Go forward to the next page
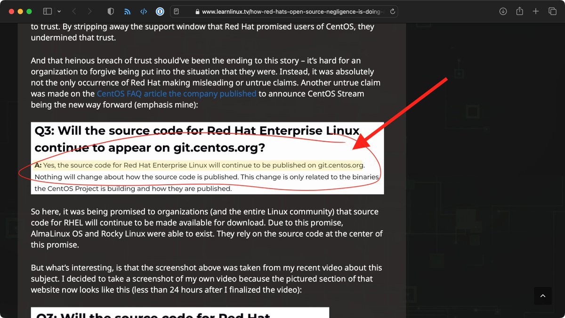The image size is (565, 318). click(x=90, y=11)
